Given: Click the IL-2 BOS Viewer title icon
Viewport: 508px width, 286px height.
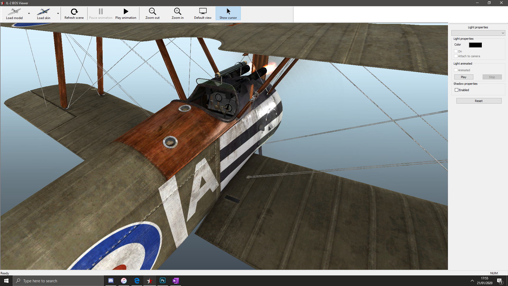Looking at the screenshot, I should (2, 3).
